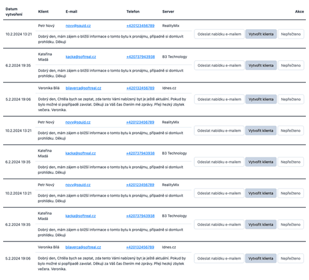Image resolution: width=309 pixels, height=280 pixels.
Task: Click phone +420132456789 in last row
Action: (140, 247)
